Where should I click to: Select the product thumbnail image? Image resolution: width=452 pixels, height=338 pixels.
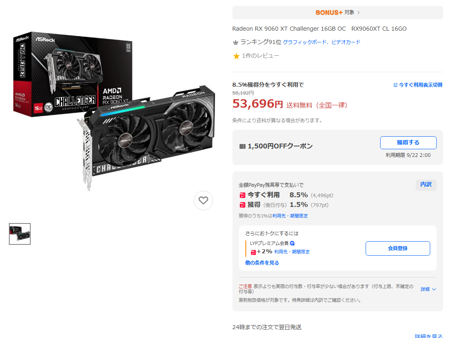pos(20,234)
